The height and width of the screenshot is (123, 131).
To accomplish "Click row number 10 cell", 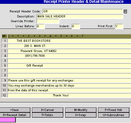I will tap(4, 86).
